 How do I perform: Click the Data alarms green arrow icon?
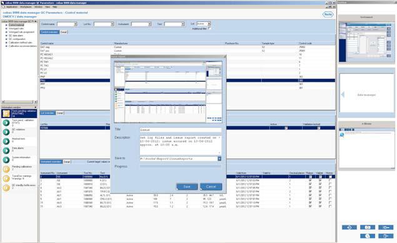tap(6, 151)
